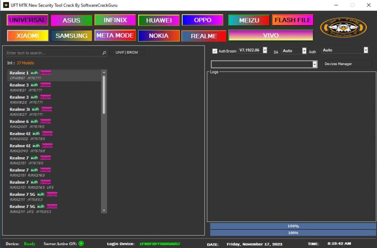Select the OPPO brand tab
Image resolution: width=377 pixels, height=248 pixels.
pyautogui.click(x=202, y=20)
